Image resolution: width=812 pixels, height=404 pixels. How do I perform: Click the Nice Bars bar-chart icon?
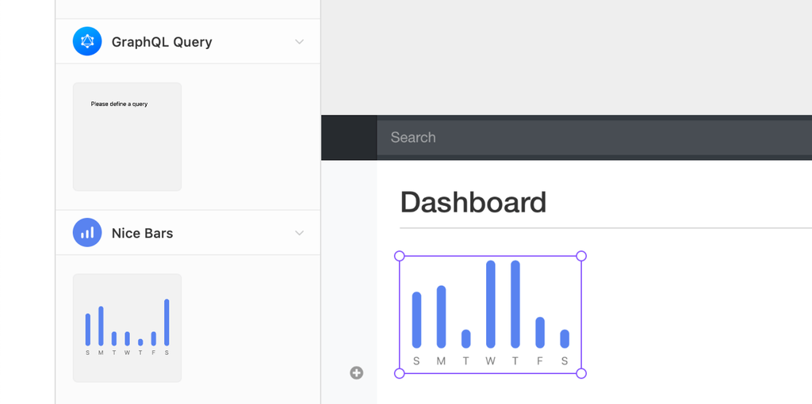tap(87, 233)
